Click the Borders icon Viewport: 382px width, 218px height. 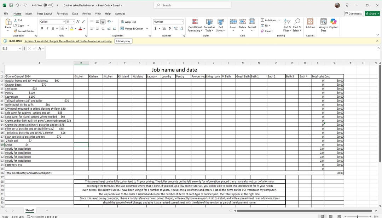point(62,29)
